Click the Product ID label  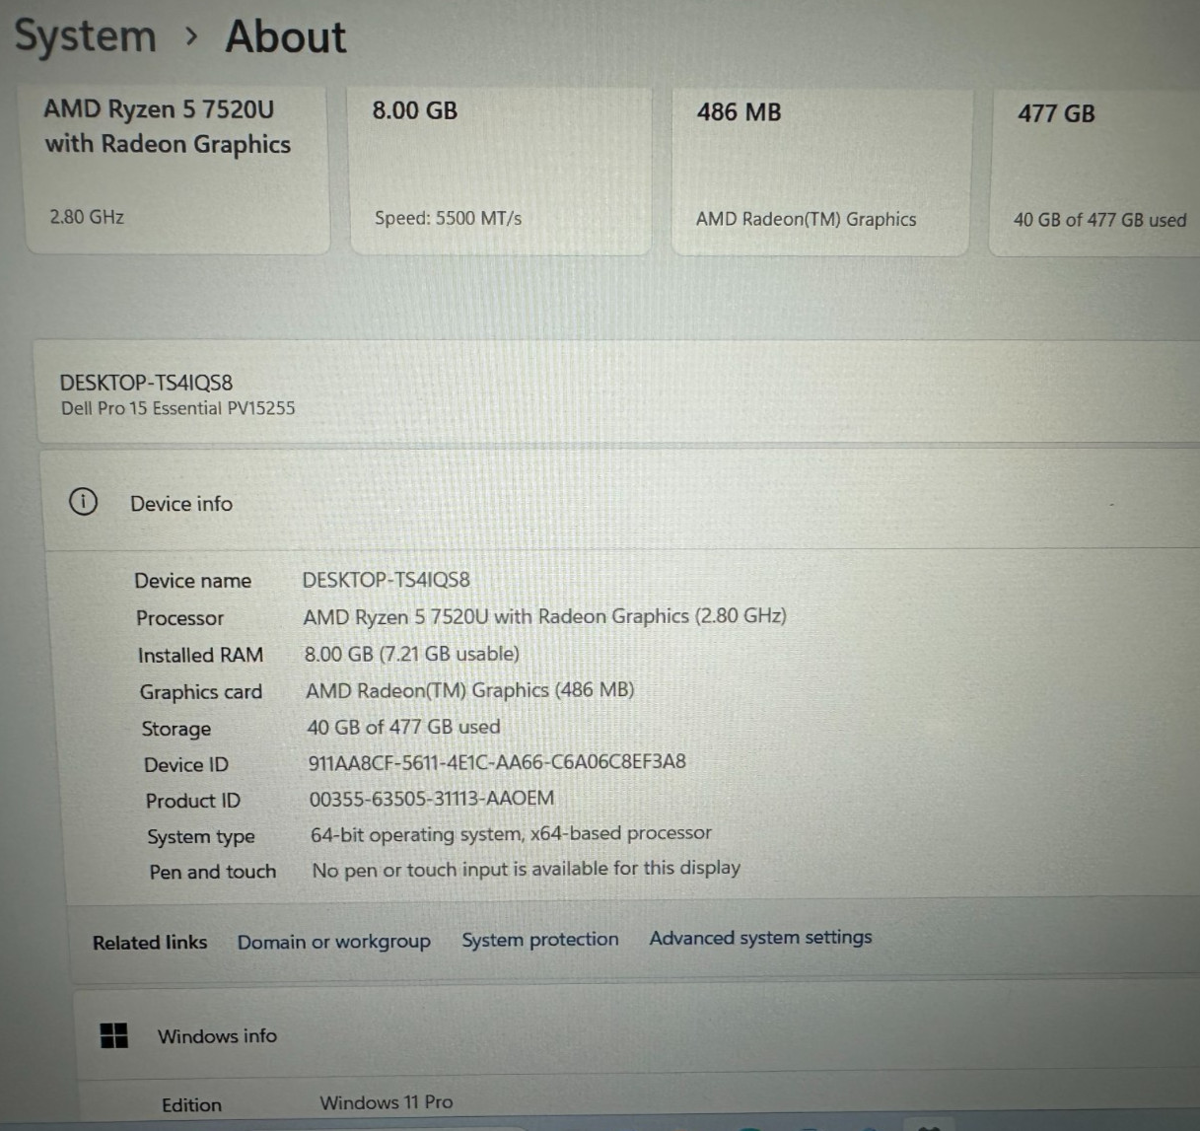tap(192, 801)
